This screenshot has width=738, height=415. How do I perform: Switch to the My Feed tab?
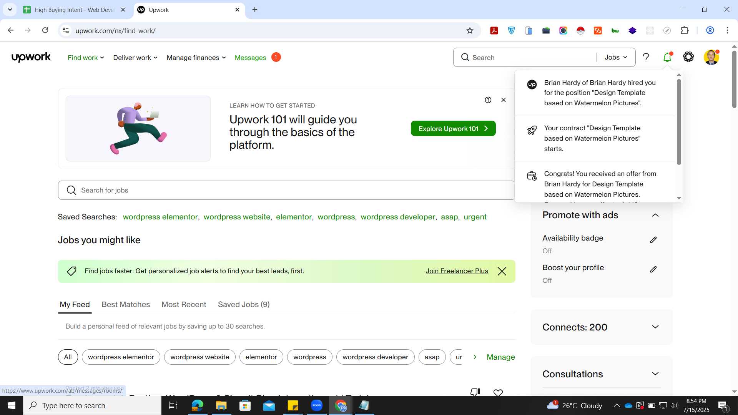[75, 304]
